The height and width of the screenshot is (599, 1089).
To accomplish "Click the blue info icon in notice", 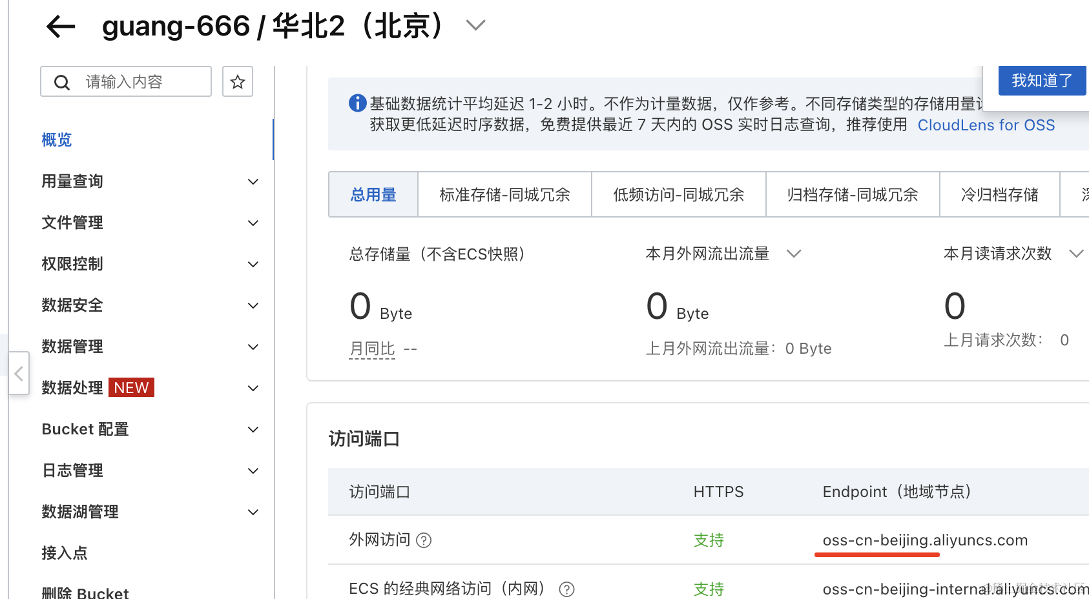I will click(x=357, y=103).
